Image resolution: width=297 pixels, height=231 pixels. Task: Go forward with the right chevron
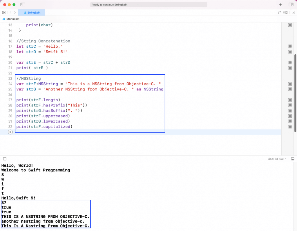point(15,12)
